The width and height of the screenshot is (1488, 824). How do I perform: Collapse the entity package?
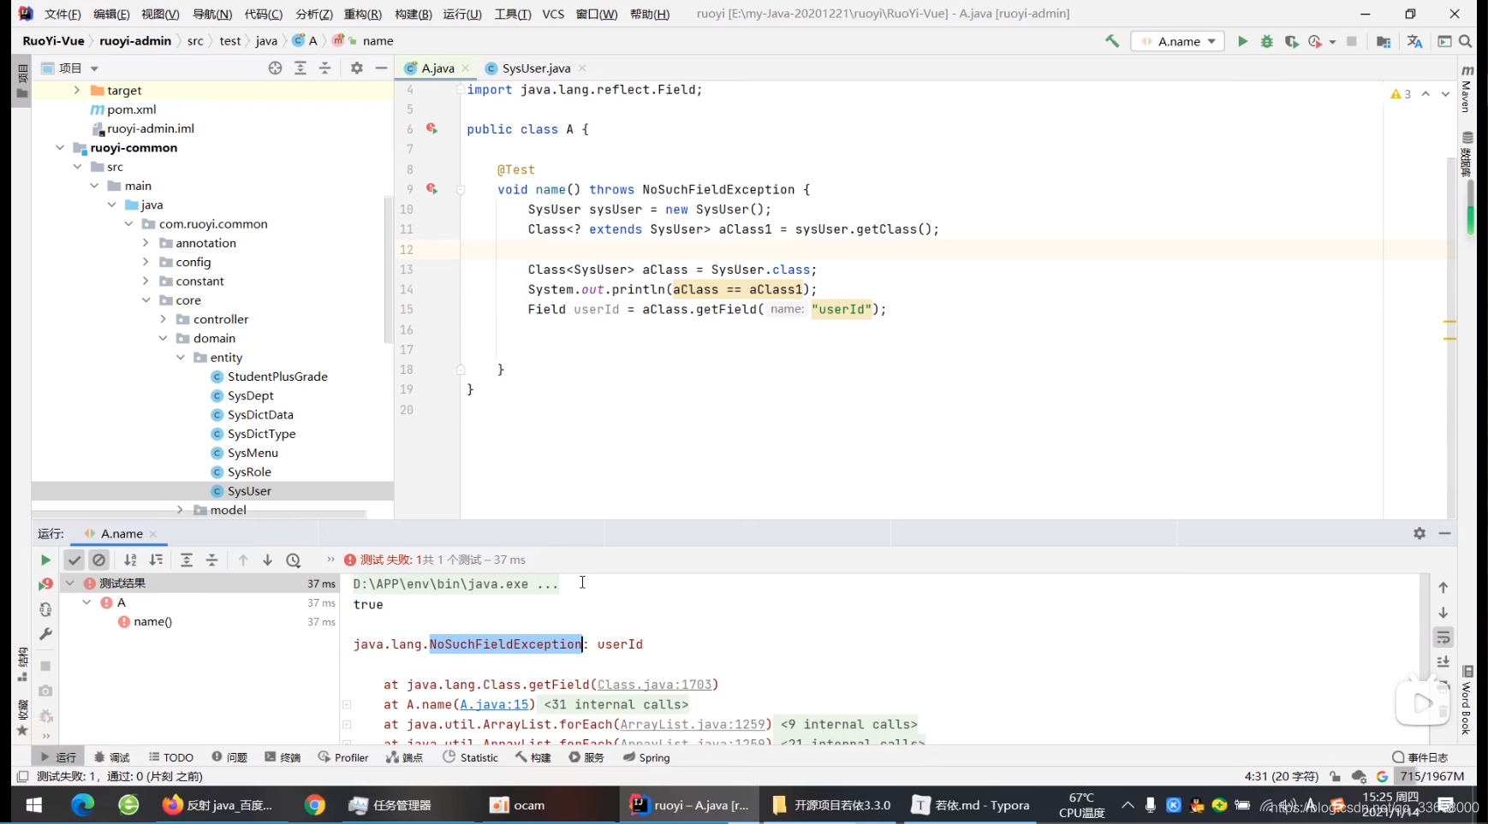point(180,358)
